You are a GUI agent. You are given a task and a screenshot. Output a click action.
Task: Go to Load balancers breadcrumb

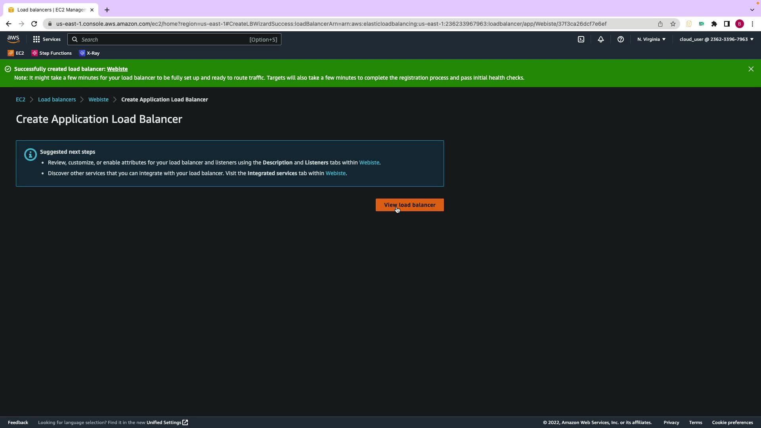click(x=57, y=99)
